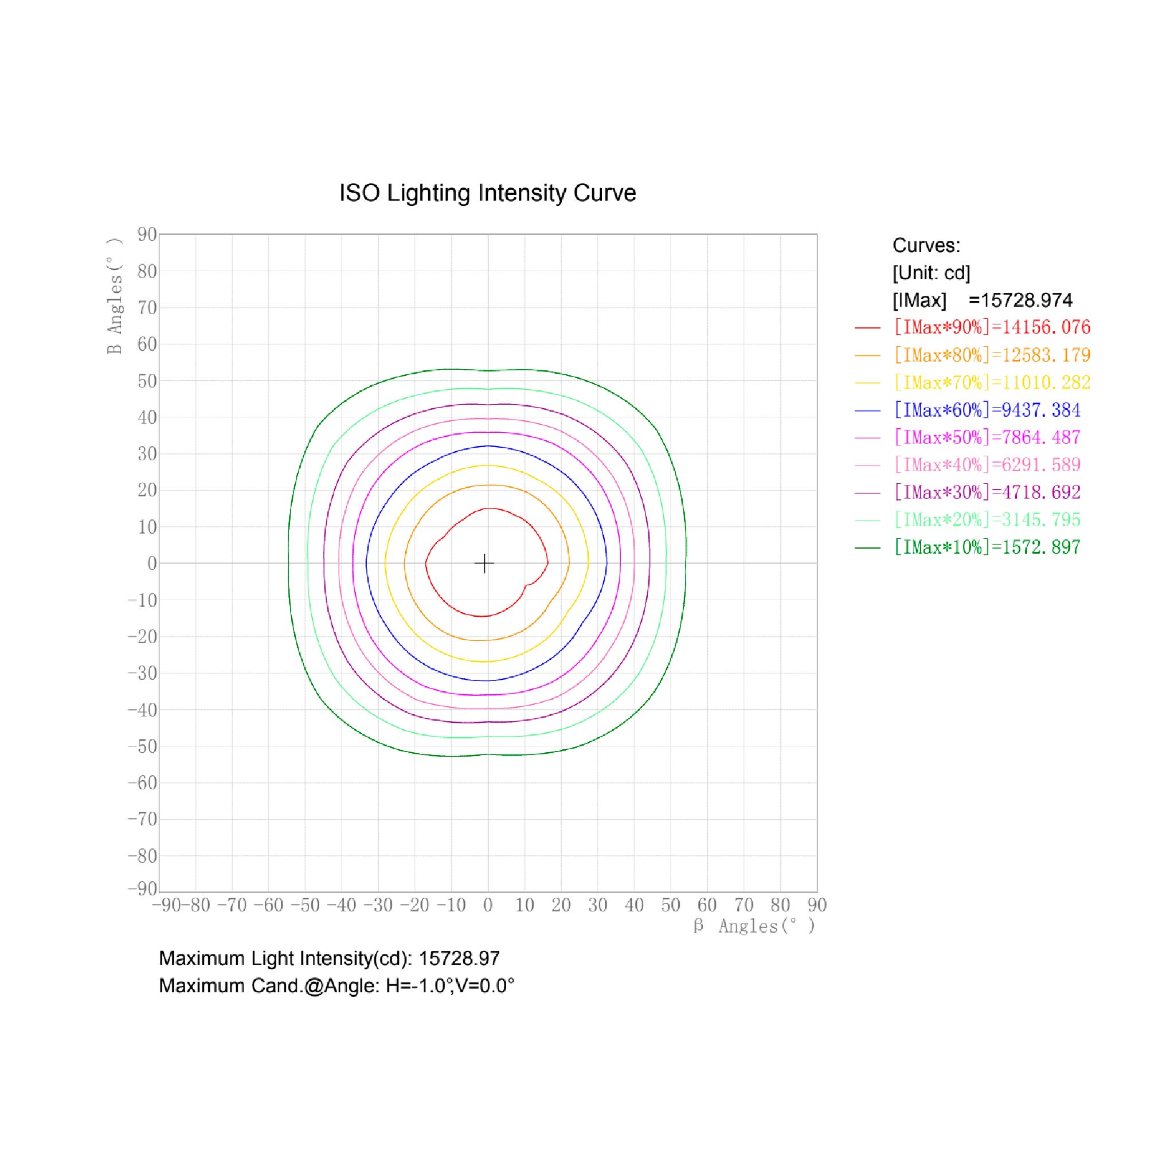
Task: Click the red IMax*90% legend line
Action: 867,327
